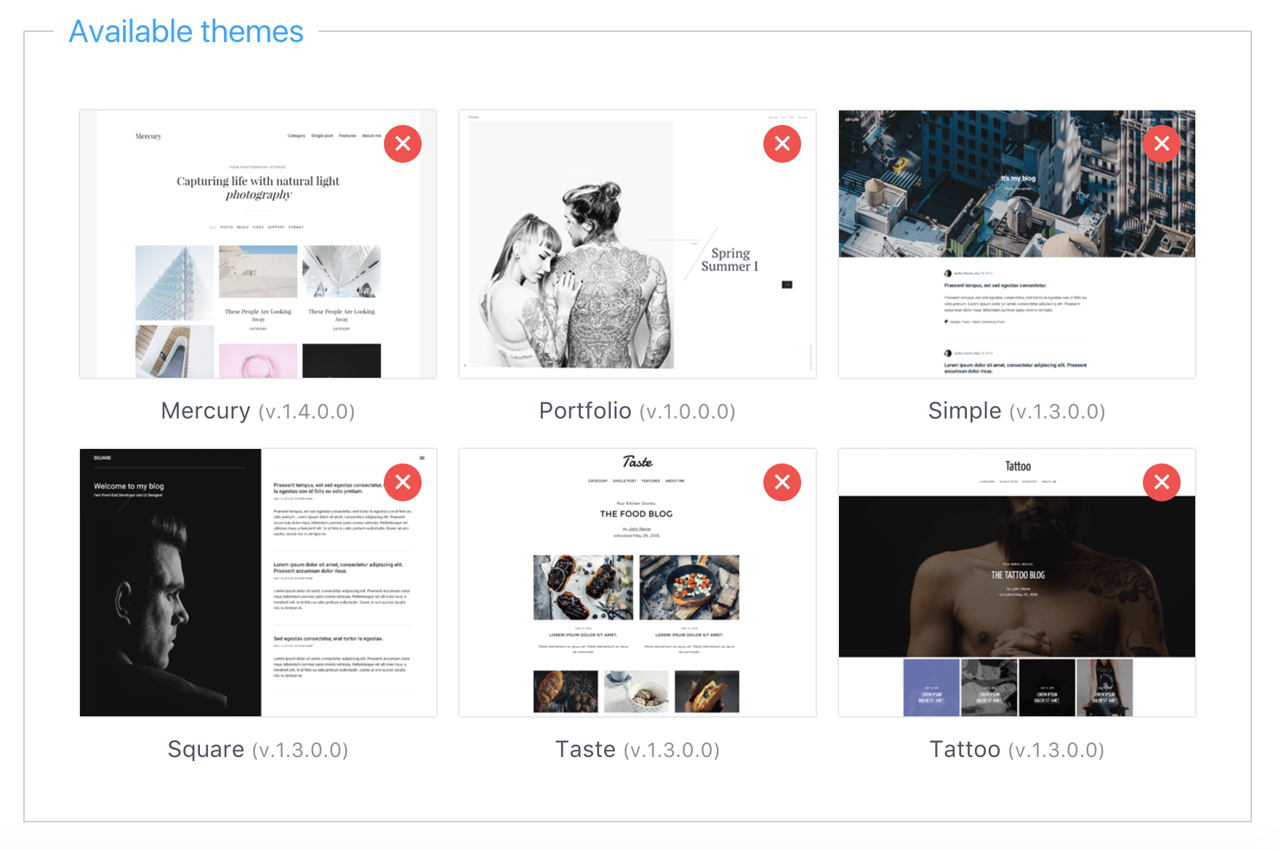Remove the Mercury theme using its red X

click(x=403, y=144)
